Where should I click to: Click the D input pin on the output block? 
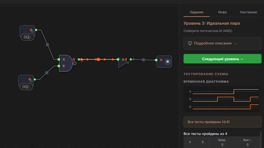tap(156, 60)
